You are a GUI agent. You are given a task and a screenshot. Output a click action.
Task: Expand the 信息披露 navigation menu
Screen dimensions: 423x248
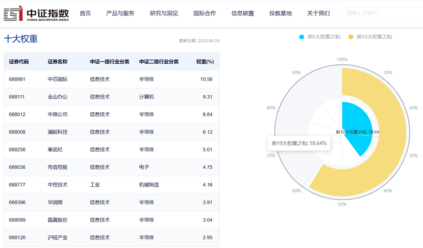(x=242, y=13)
